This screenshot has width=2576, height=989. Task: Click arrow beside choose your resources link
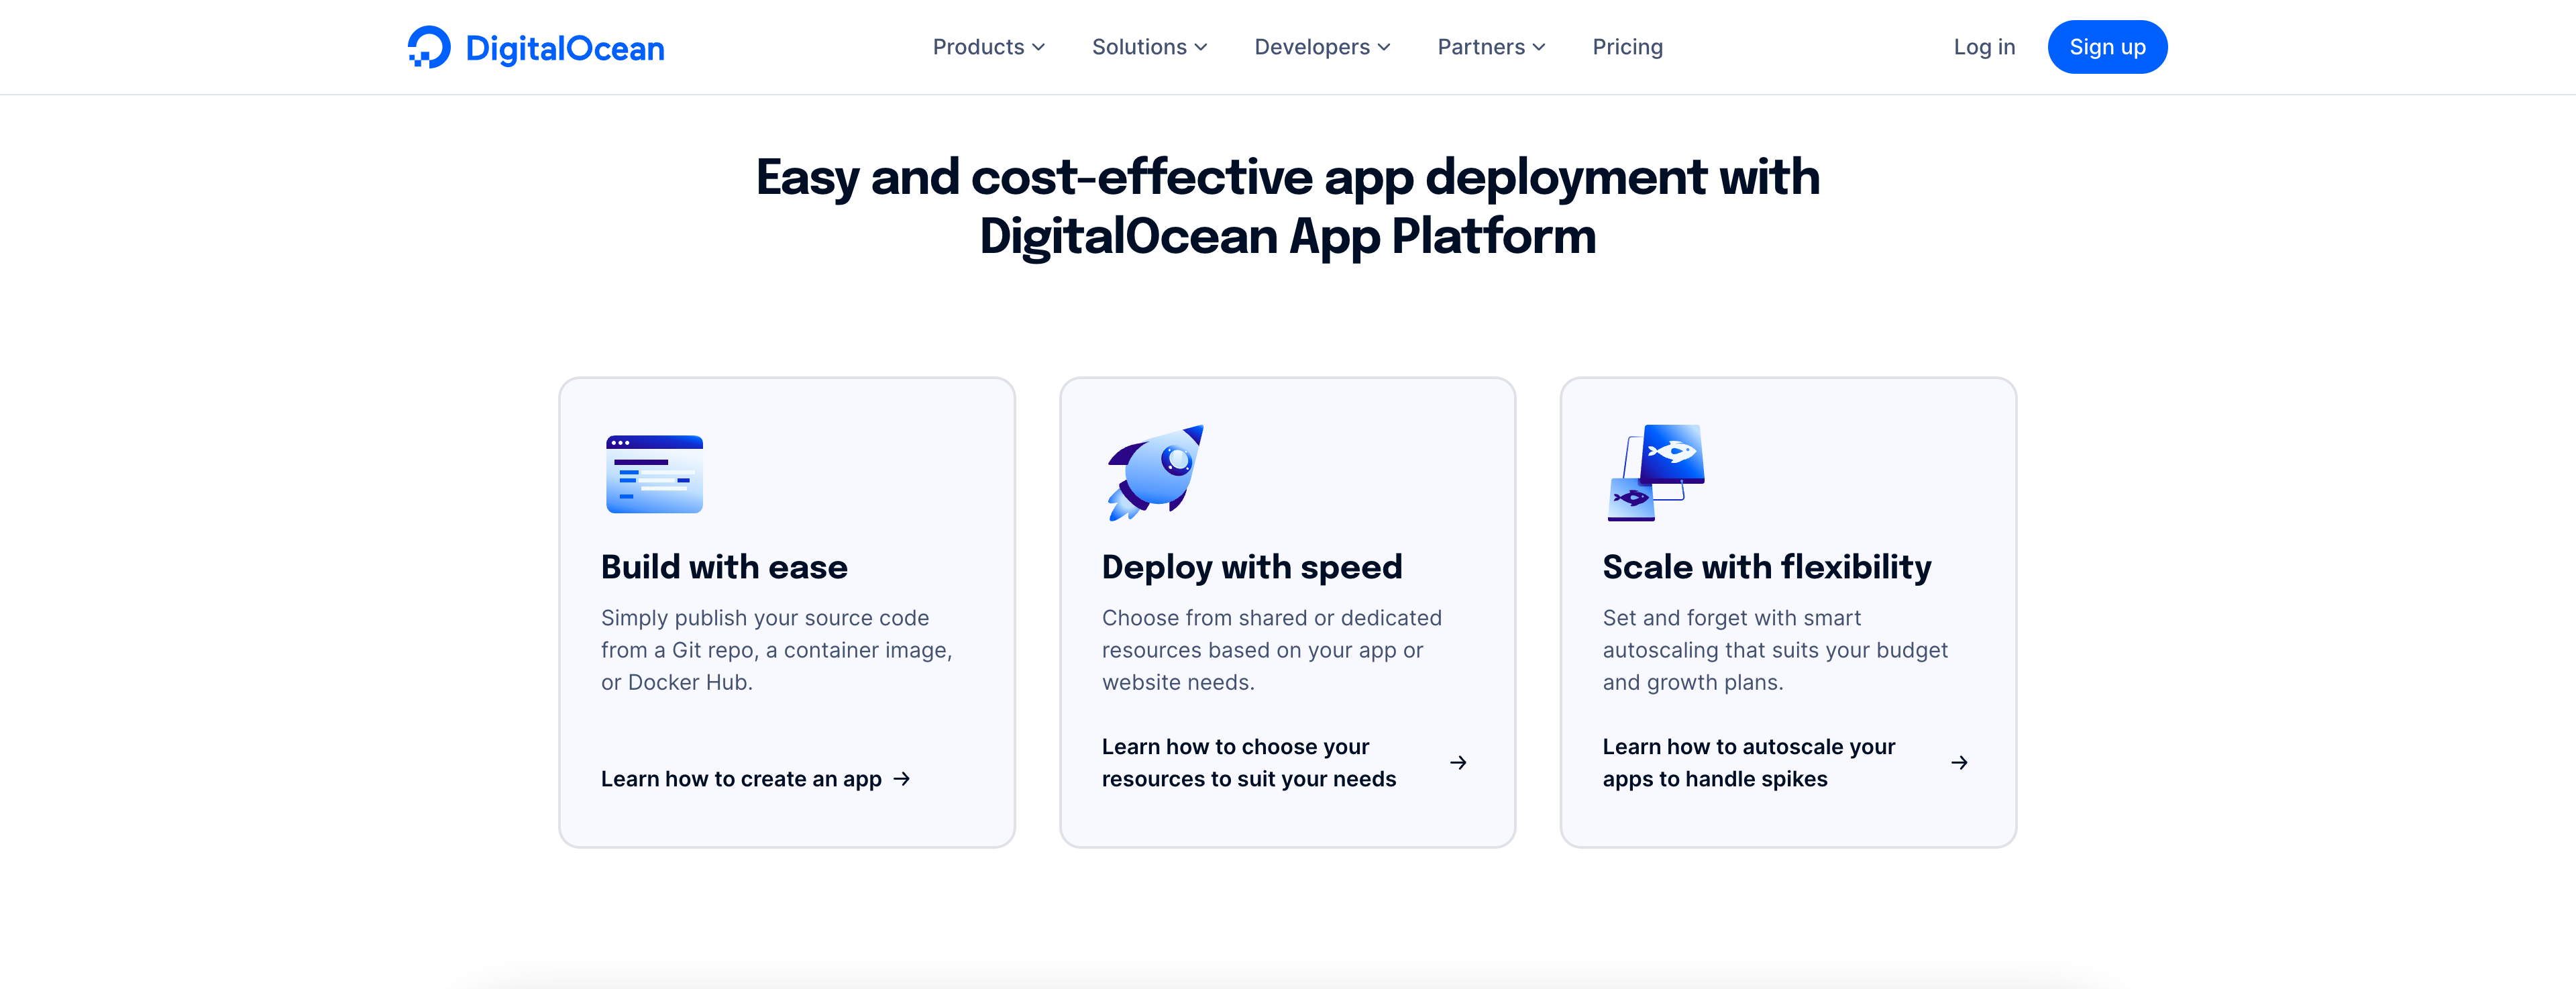click(x=1458, y=763)
